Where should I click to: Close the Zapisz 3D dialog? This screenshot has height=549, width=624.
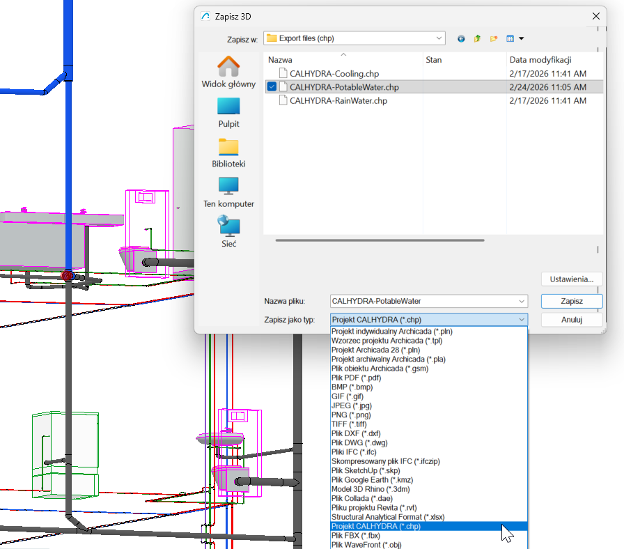tap(595, 16)
